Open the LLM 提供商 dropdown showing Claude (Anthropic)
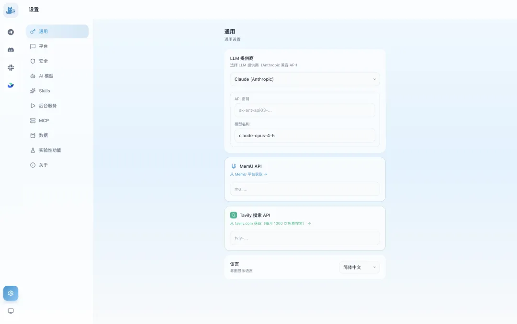 (305, 79)
